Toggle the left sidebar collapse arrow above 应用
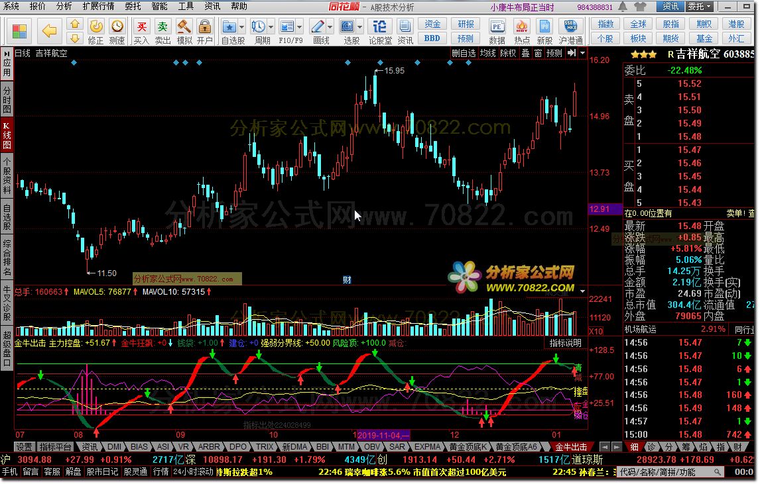This screenshot has height=484, width=760. pyautogui.click(x=7, y=52)
